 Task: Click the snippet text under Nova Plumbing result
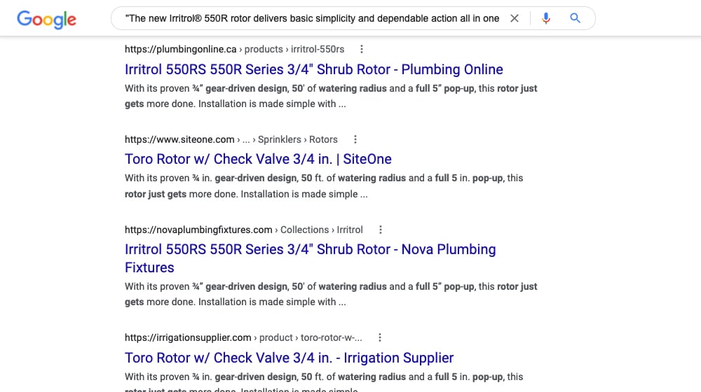331,294
